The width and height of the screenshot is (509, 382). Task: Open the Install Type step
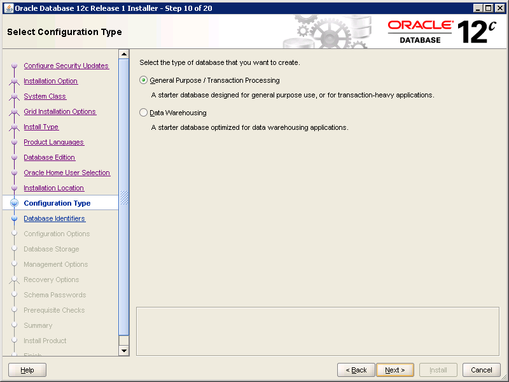point(41,127)
